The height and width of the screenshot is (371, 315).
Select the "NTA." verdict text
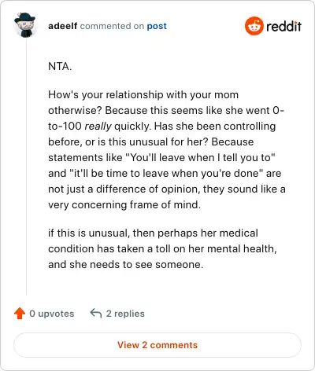[x=60, y=66]
